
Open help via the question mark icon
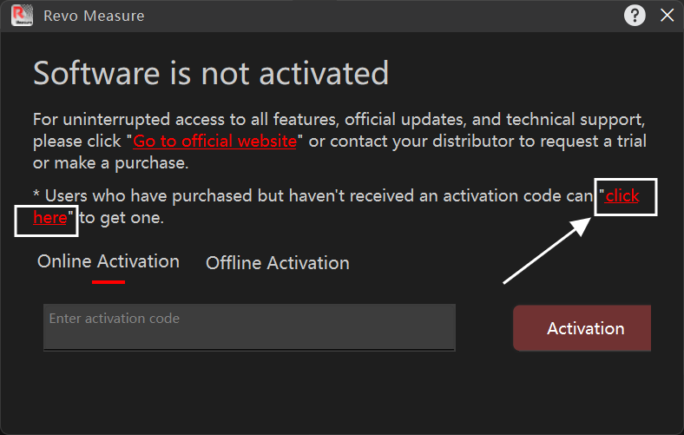click(635, 16)
